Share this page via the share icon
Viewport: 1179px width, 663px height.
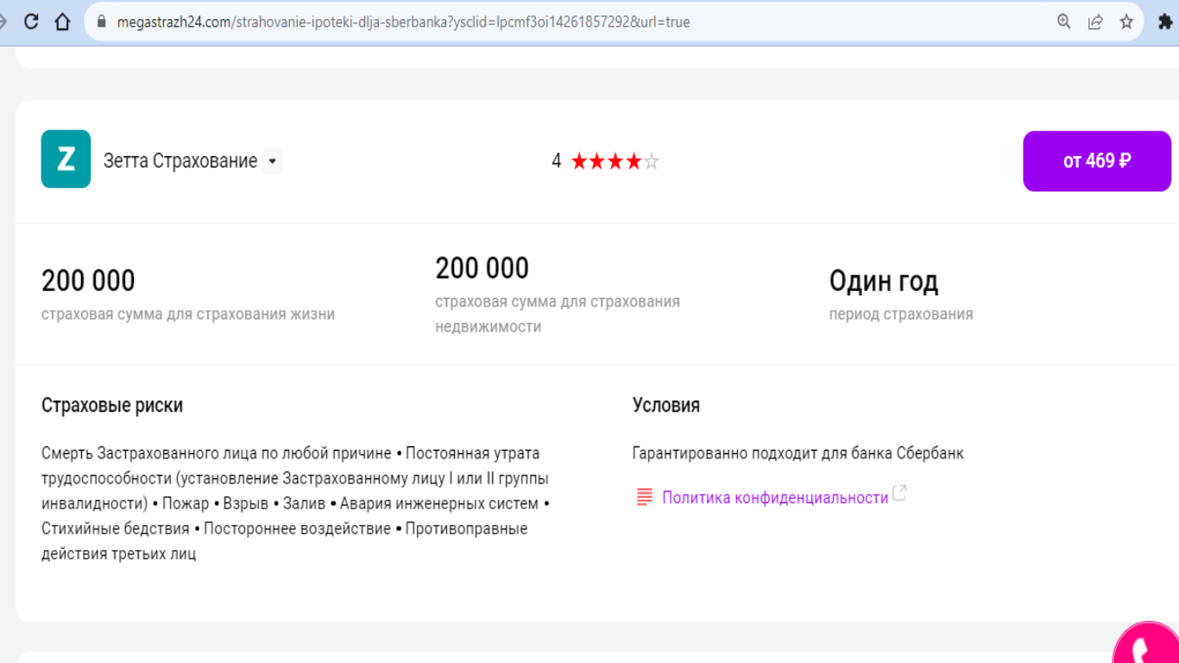[1095, 22]
